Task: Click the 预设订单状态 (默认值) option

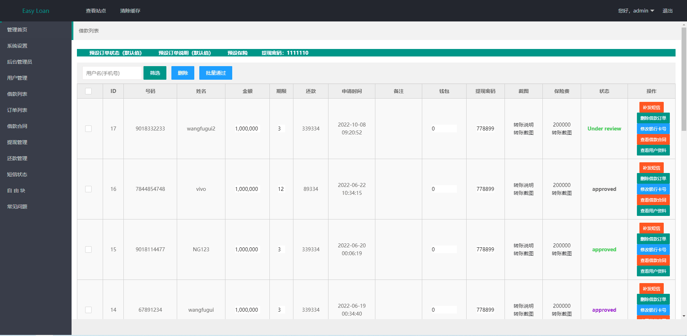Action: click(x=115, y=53)
